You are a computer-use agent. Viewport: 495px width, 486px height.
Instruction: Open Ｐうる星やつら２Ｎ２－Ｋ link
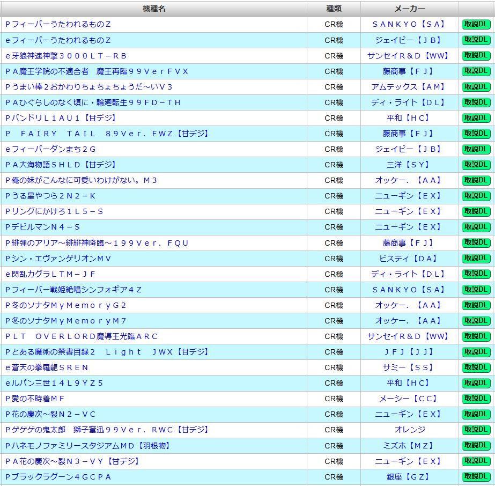50,196
